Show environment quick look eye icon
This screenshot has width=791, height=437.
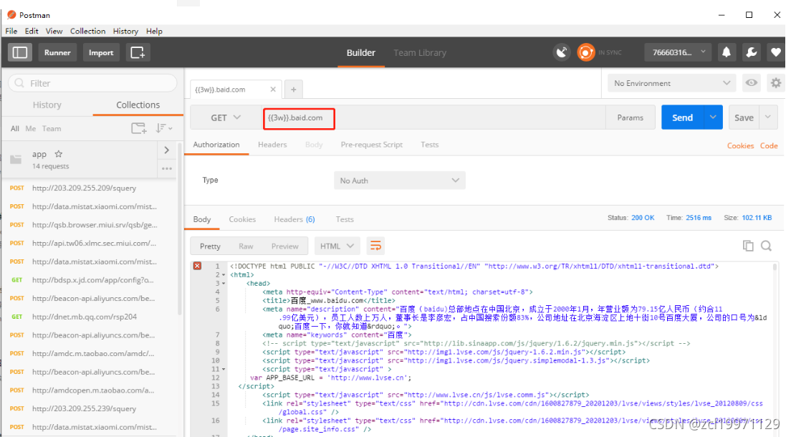[752, 83]
